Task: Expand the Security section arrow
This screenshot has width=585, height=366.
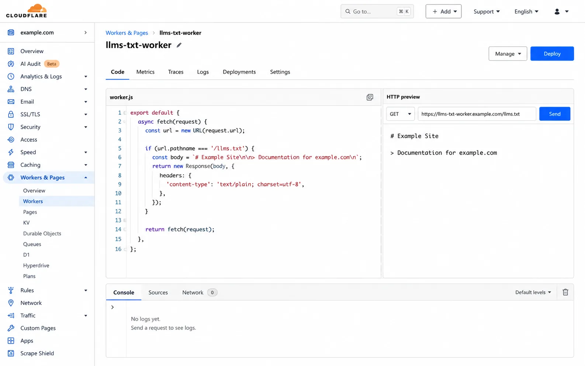Action: click(x=86, y=127)
